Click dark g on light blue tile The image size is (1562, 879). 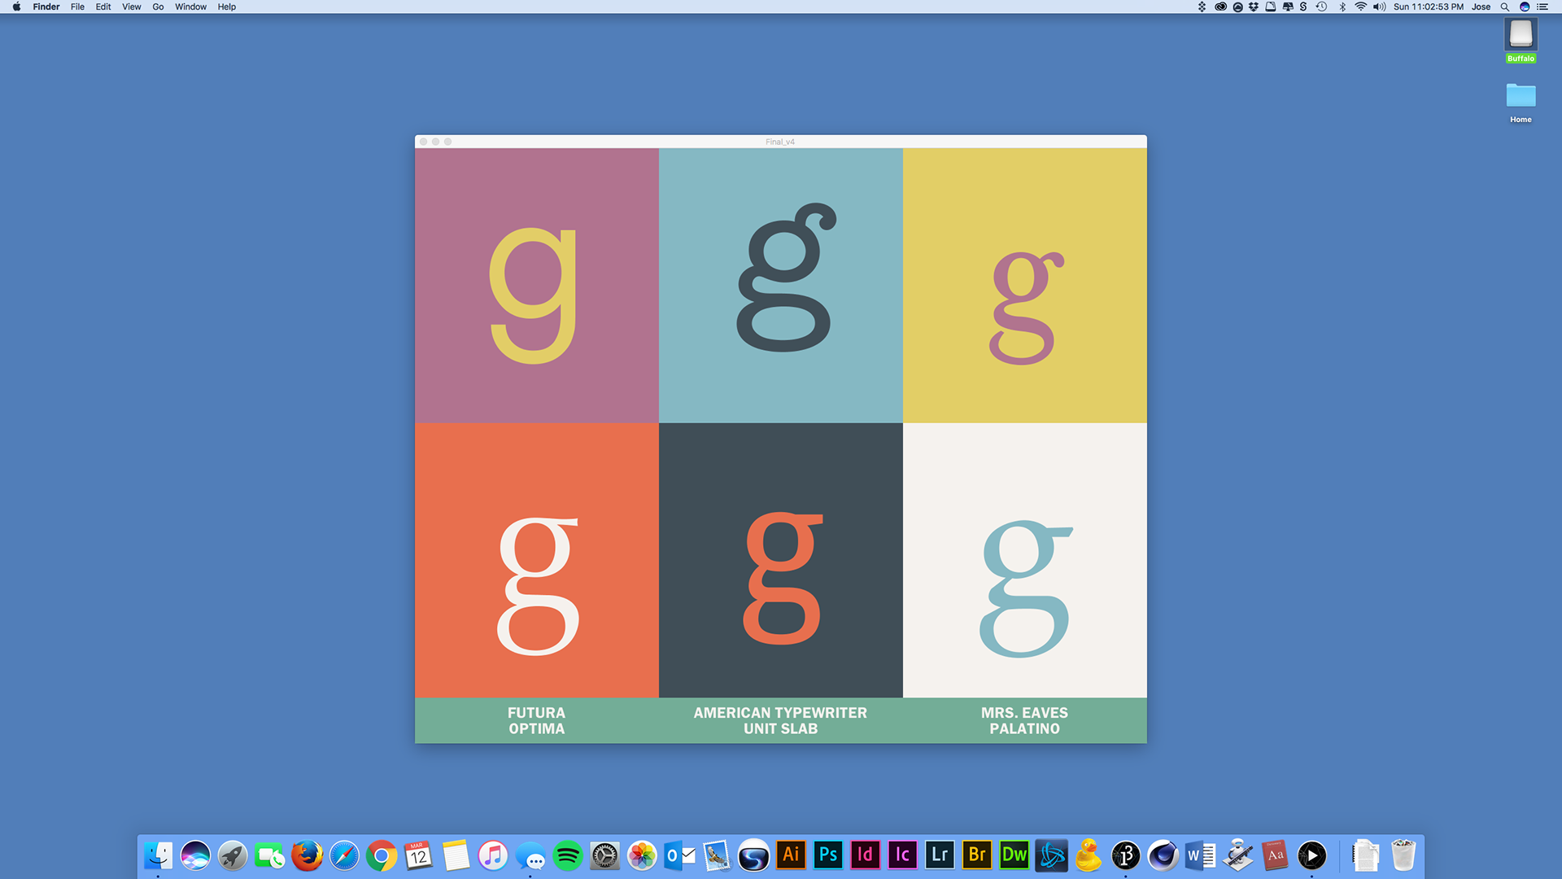[785, 278]
